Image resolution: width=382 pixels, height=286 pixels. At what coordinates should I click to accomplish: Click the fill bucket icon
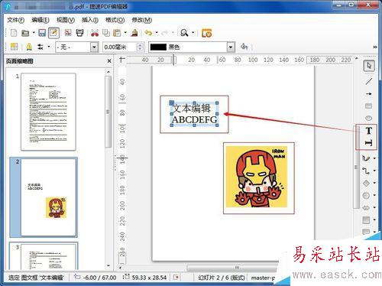(x=244, y=47)
